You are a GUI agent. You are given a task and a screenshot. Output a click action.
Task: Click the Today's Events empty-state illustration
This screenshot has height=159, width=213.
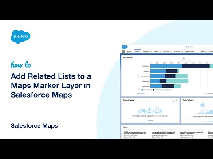(x=205, y=108)
